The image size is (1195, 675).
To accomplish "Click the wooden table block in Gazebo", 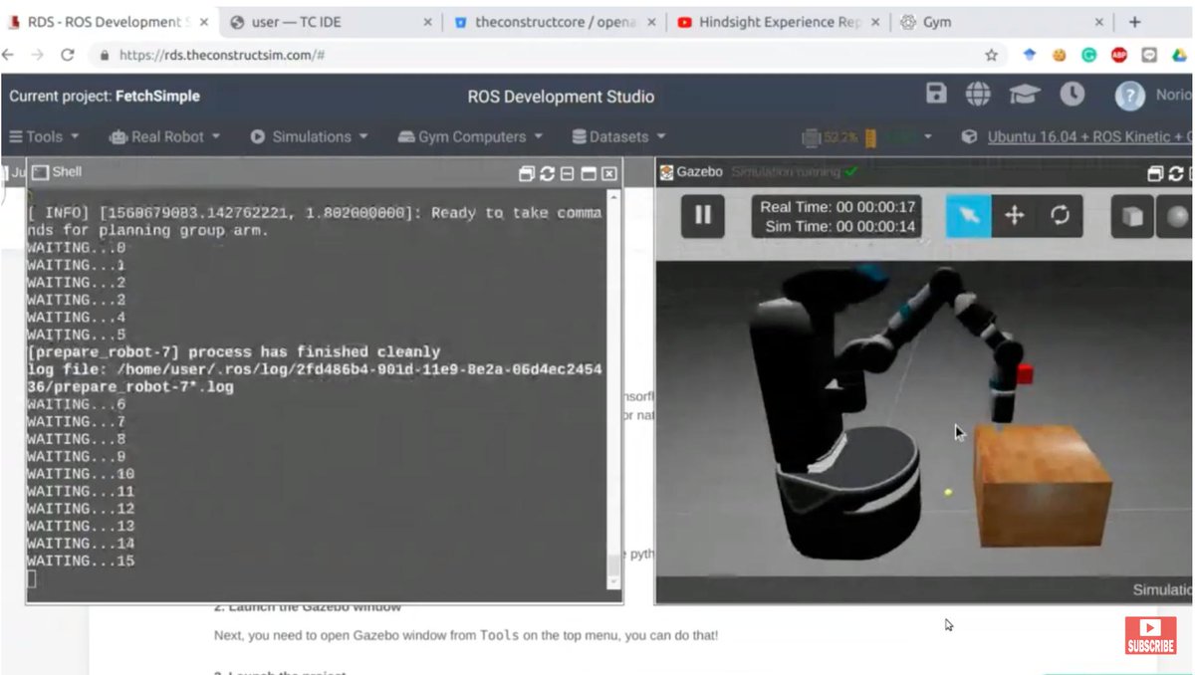I will click(1041, 485).
